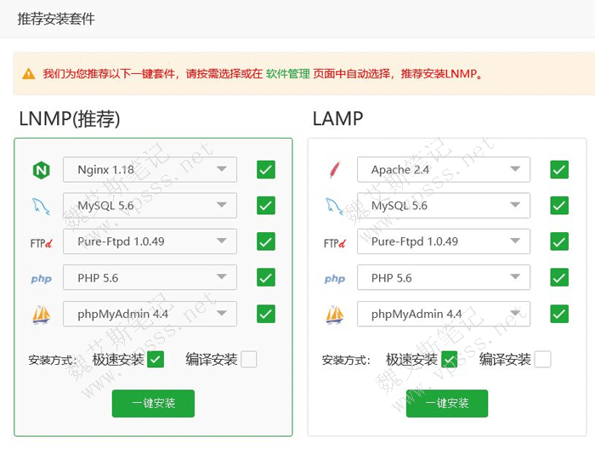Click the LNMP(推荐) heading

point(70,119)
